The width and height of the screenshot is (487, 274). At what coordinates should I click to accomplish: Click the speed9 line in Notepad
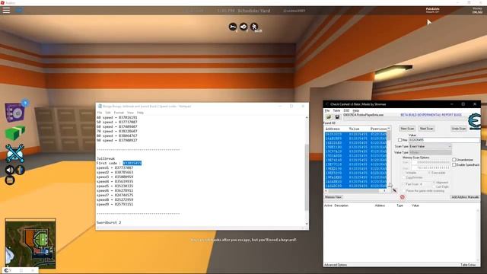point(115,205)
